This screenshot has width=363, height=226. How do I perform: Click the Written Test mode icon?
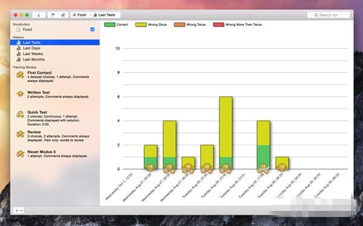tap(21, 94)
